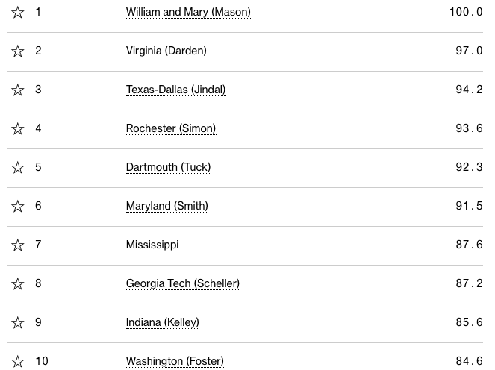Select the Indiana (Kelley) link

[162, 322]
